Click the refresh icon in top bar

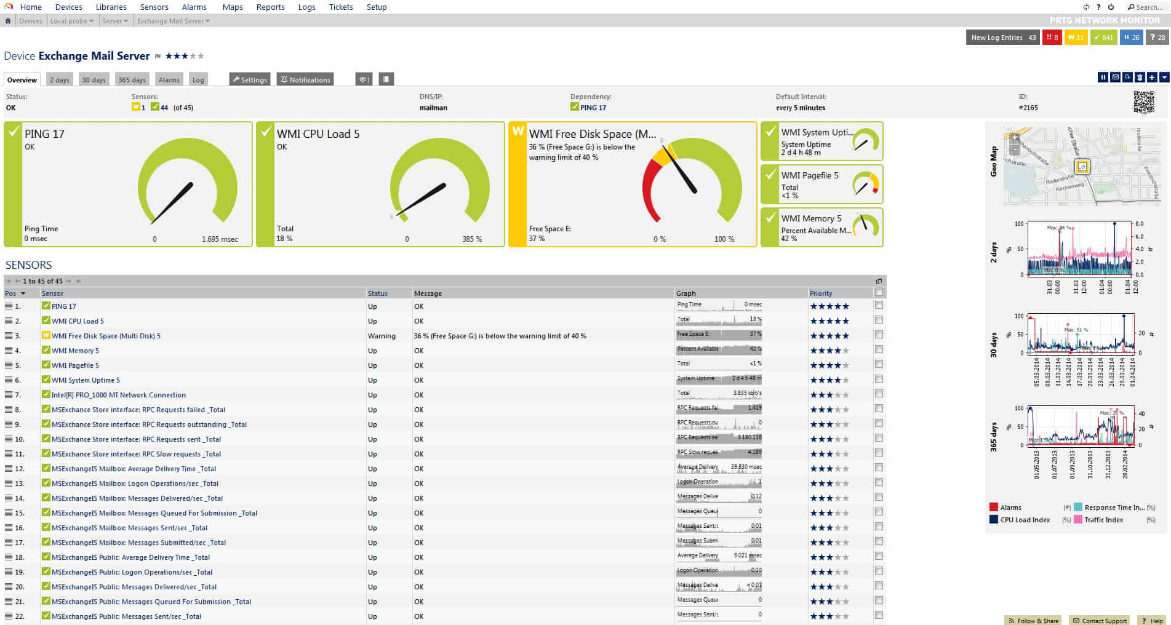[1086, 7]
